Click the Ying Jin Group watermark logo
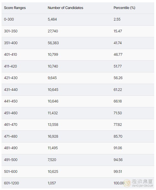 click(138, 183)
